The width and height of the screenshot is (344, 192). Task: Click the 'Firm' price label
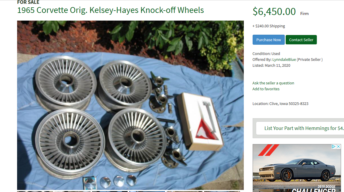(x=304, y=14)
